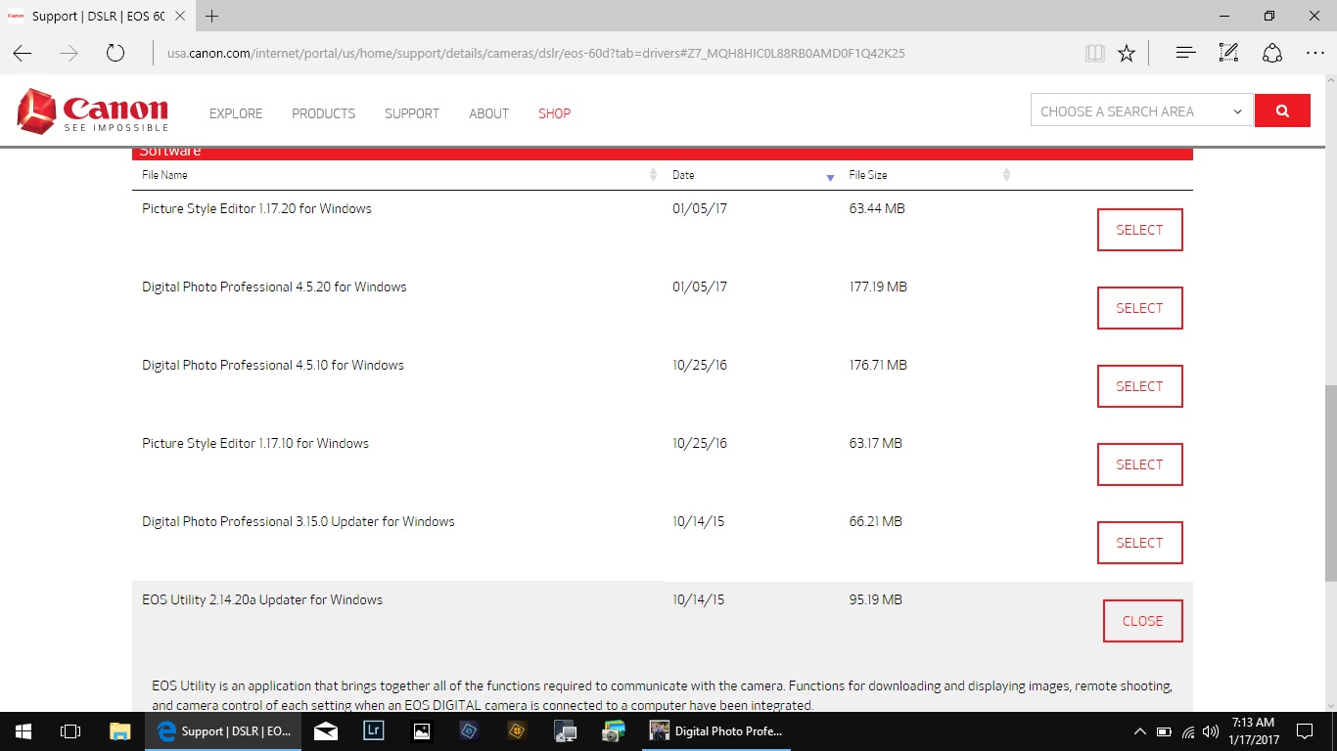Open Elements Organizer from the taskbar

coord(517,730)
